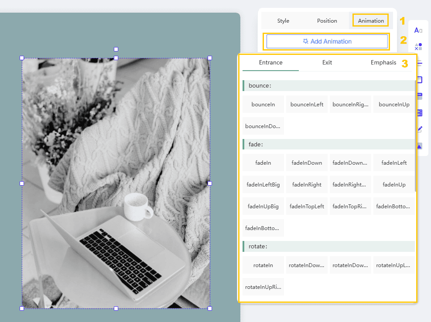This screenshot has width=431, height=322.
Task: Choose the fadeInDown animation
Action: point(307,163)
